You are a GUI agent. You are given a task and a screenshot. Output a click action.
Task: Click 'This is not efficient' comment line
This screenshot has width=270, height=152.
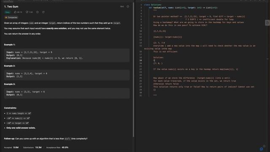(x=165, y=52)
